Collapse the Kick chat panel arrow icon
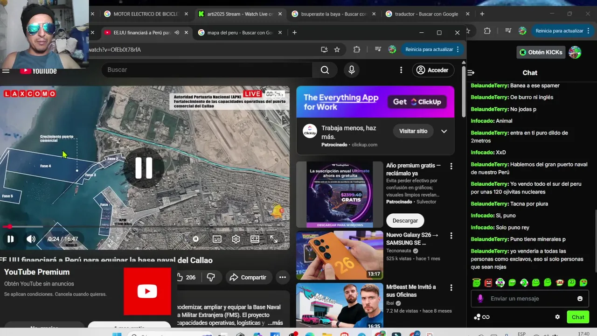The height and width of the screenshot is (336, 597). click(x=471, y=73)
